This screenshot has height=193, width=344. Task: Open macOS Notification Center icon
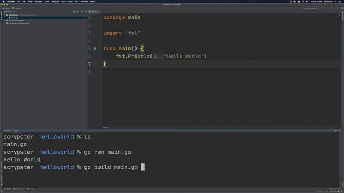pyautogui.click(x=340, y=1)
